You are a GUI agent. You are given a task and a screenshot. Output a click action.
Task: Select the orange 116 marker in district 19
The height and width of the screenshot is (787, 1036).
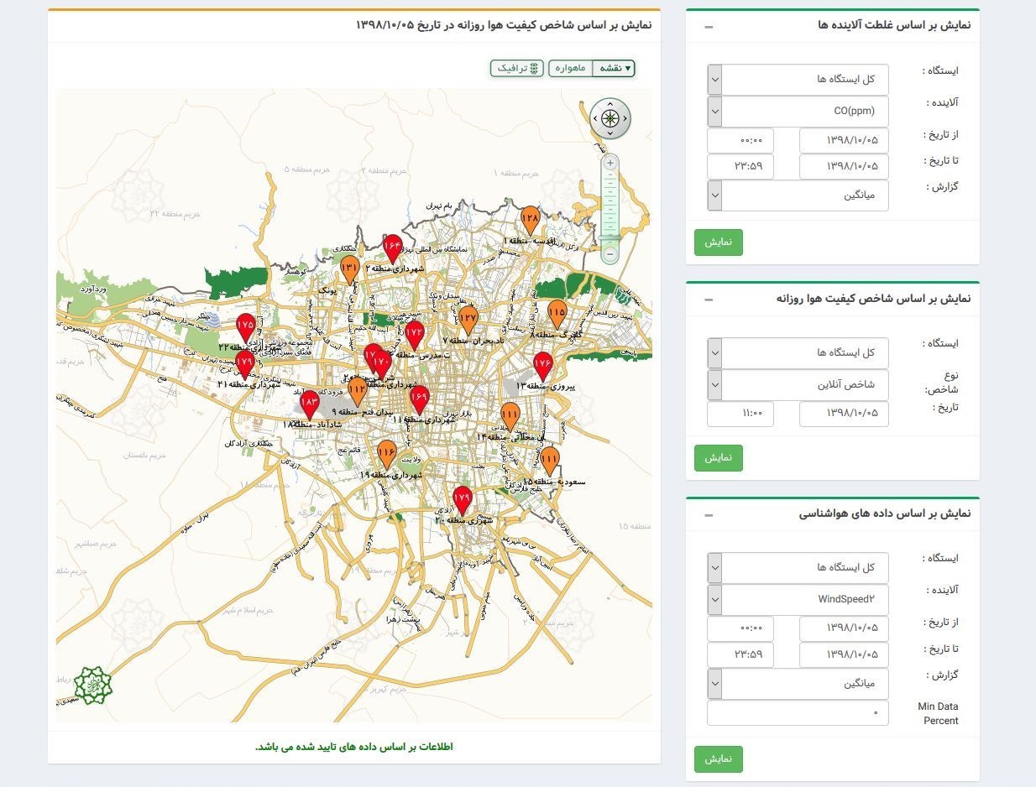pos(386,454)
